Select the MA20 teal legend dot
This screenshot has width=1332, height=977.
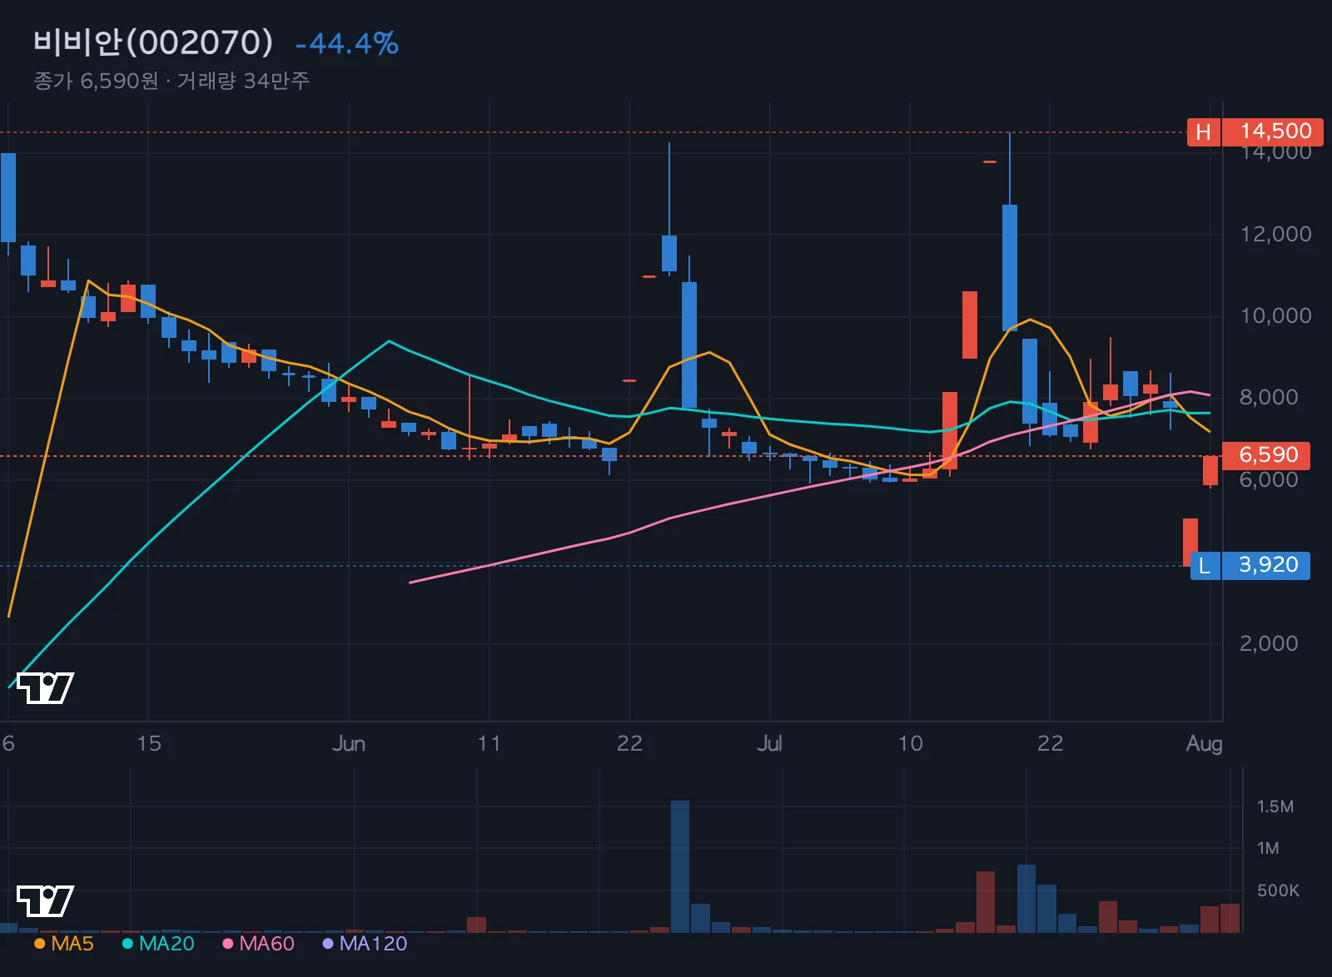(127, 944)
